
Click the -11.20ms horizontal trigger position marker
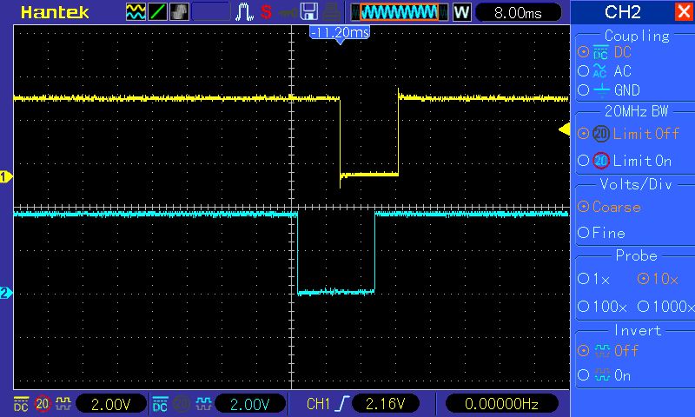[340, 32]
